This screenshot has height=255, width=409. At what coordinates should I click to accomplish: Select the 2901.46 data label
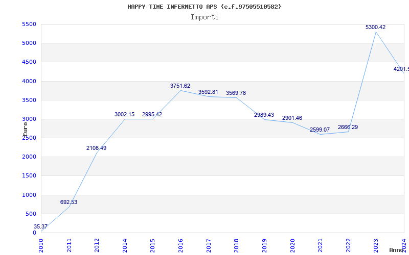(292, 118)
